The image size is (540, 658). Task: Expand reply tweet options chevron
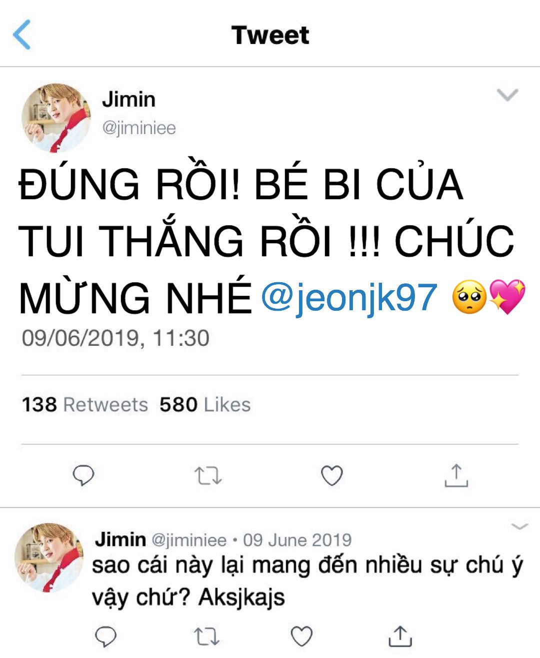click(x=520, y=526)
